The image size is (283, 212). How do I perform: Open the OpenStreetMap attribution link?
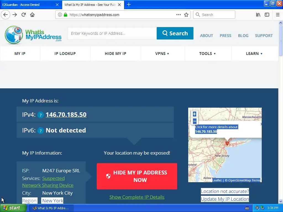pyautogui.click(x=240, y=180)
